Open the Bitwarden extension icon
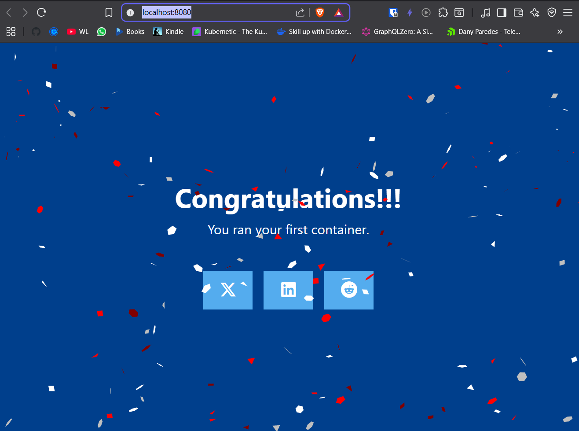 click(x=393, y=13)
